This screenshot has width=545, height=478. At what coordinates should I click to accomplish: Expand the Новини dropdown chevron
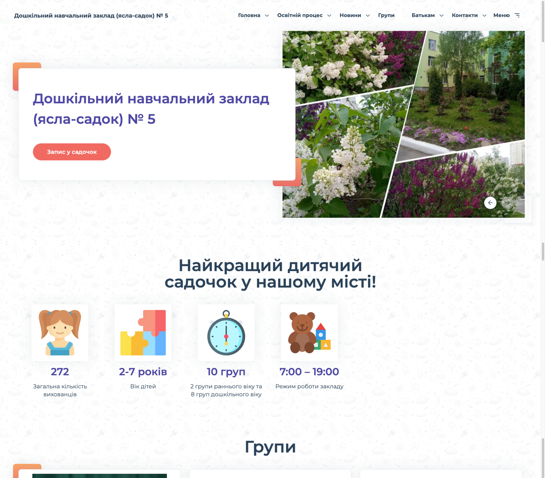tap(368, 16)
